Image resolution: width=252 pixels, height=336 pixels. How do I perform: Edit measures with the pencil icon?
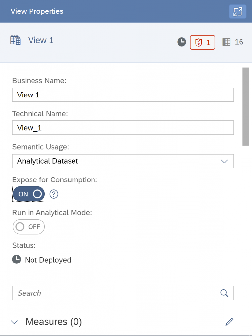point(229,322)
